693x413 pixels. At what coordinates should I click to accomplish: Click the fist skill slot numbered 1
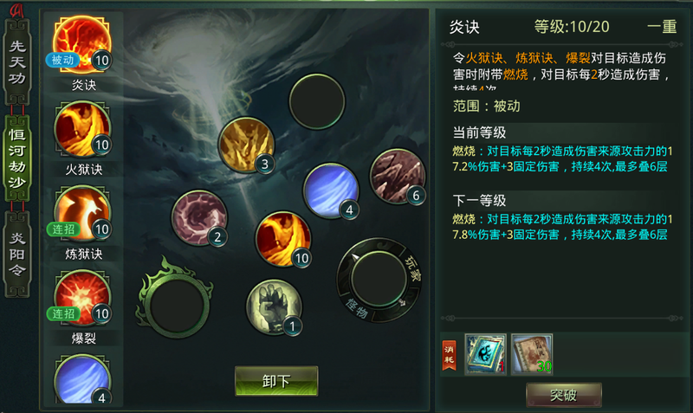coord(274,307)
